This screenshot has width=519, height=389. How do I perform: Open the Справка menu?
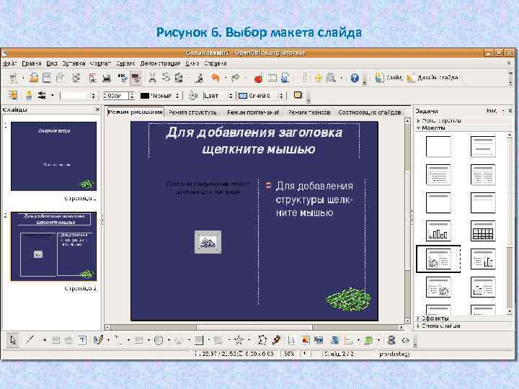(x=216, y=63)
